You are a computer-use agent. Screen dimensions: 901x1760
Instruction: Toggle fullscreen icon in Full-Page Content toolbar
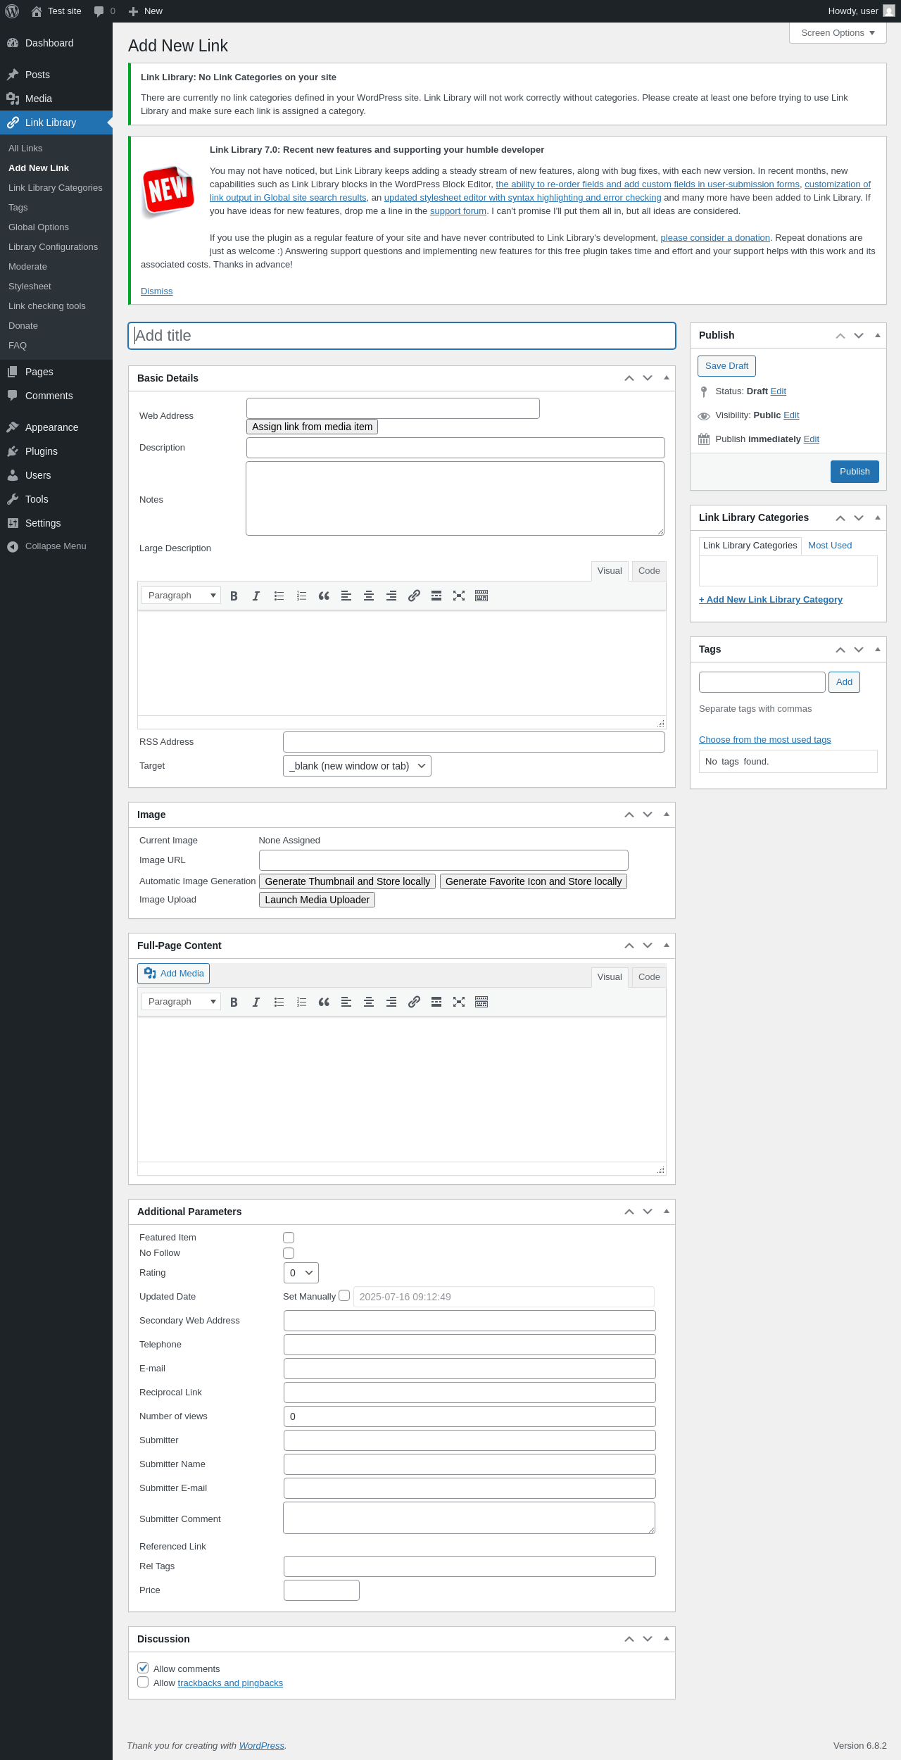click(459, 1002)
